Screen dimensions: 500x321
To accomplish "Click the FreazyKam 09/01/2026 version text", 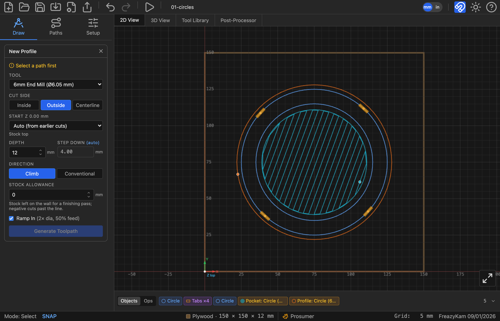I will [467, 316].
